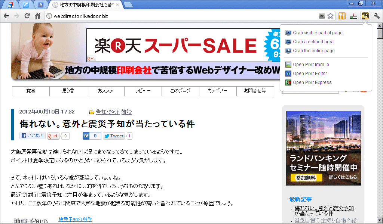
Task: Switch to the second pinned tab
Action: (x=26, y=4)
